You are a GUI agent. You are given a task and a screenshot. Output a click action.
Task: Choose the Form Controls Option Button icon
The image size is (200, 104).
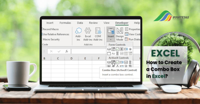coord(130,49)
